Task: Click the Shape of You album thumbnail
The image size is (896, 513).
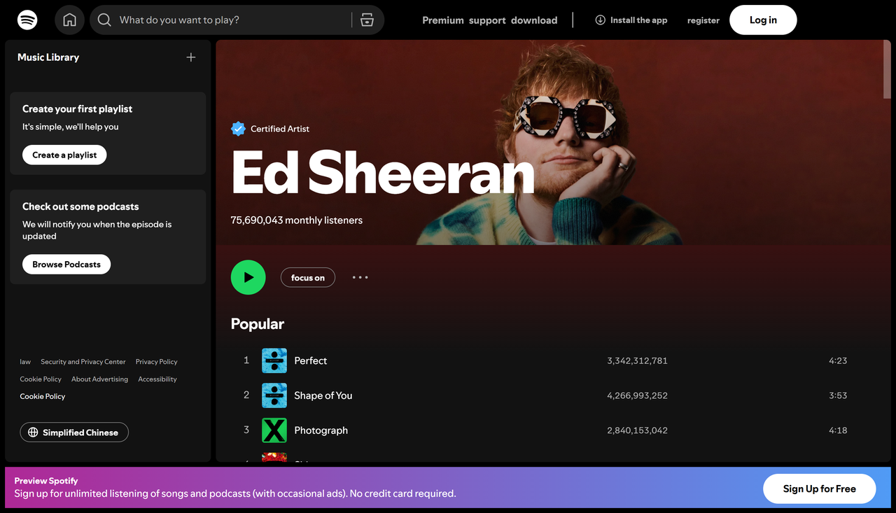Action: pos(274,395)
